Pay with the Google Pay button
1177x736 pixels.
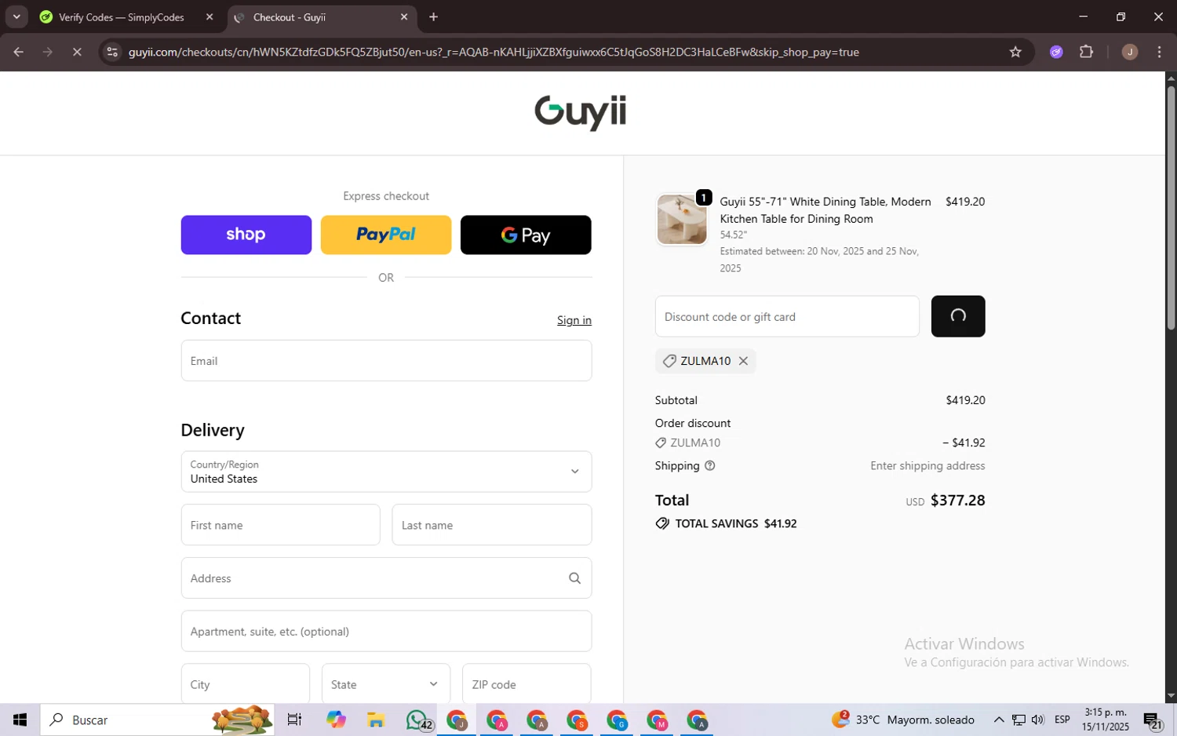click(526, 235)
